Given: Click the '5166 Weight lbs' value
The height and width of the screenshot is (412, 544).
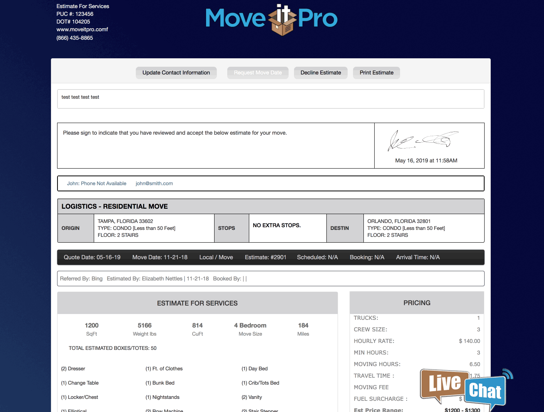Looking at the screenshot, I should click(145, 329).
